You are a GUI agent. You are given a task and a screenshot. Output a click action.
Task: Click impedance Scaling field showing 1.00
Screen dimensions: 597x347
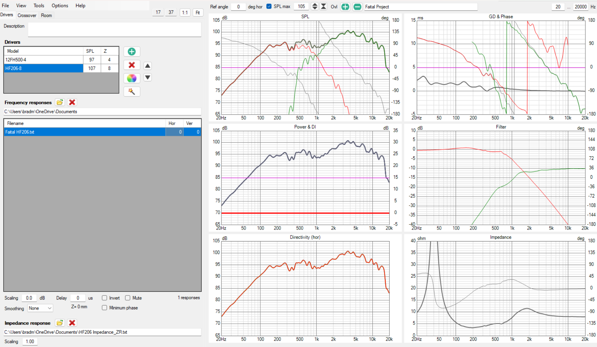30,341
